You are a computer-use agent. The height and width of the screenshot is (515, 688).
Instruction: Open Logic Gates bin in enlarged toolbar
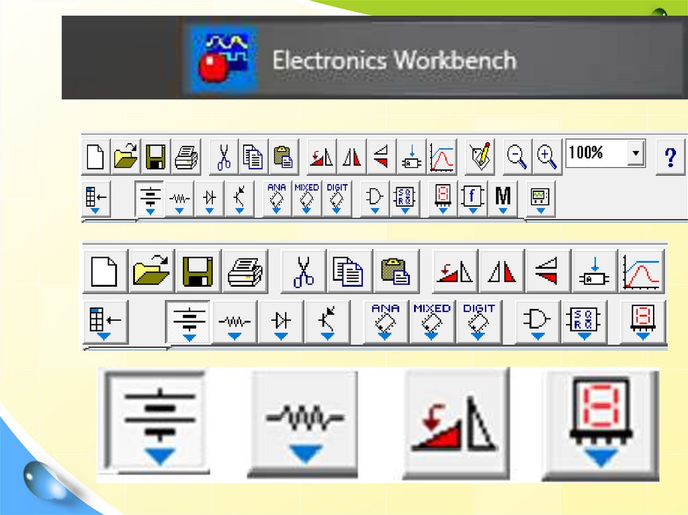click(x=537, y=322)
